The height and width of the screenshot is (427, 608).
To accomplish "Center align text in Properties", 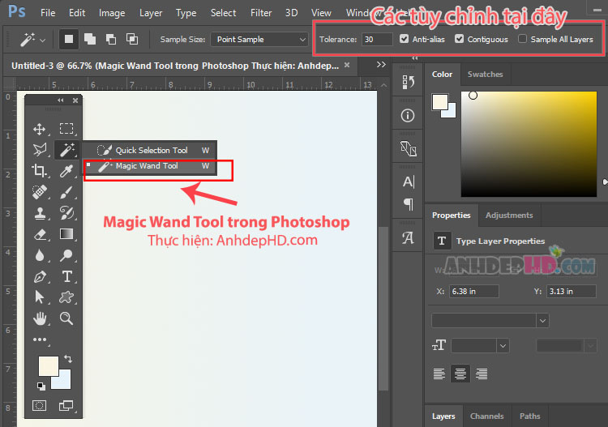I will click(460, 374).
